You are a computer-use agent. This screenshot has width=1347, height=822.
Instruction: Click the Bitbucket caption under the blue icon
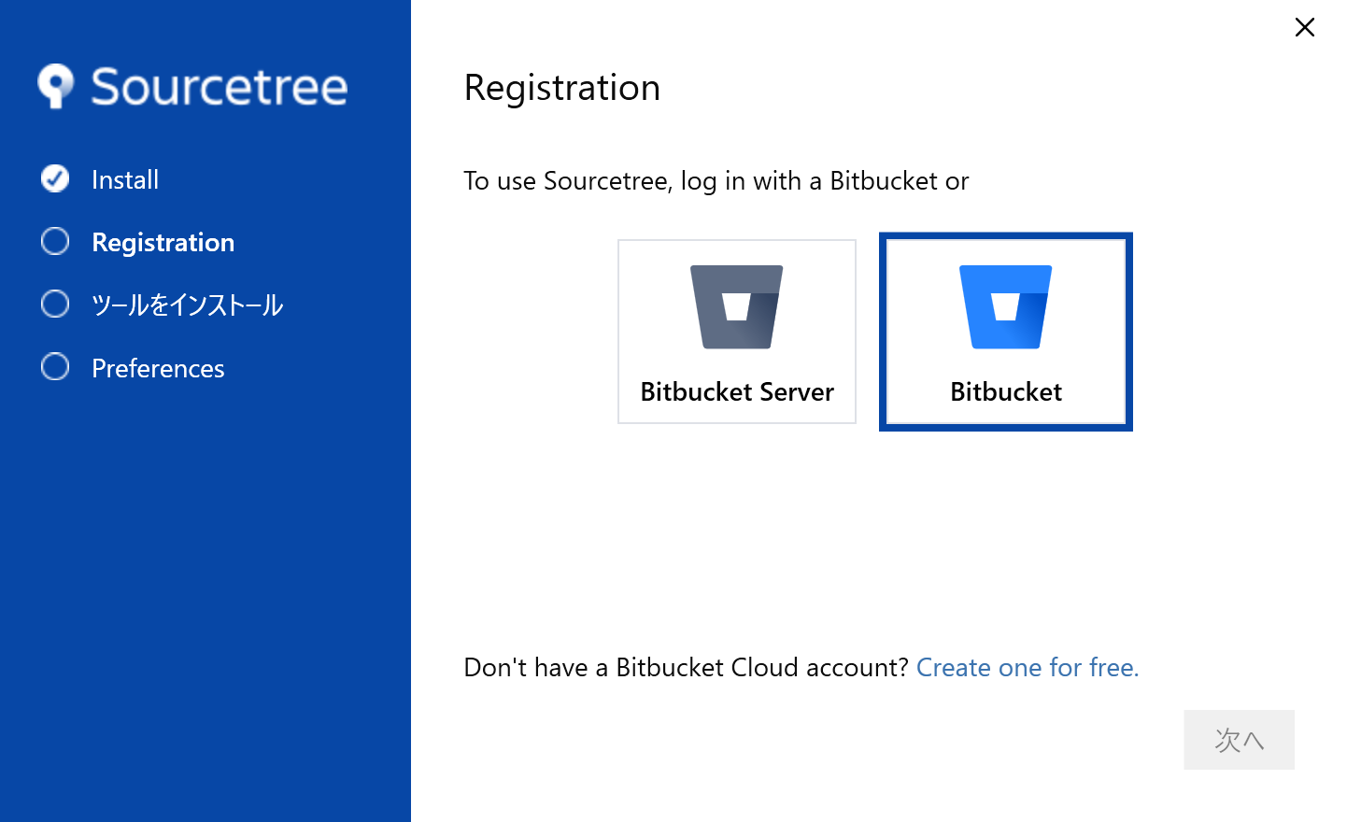[1006, 392]
